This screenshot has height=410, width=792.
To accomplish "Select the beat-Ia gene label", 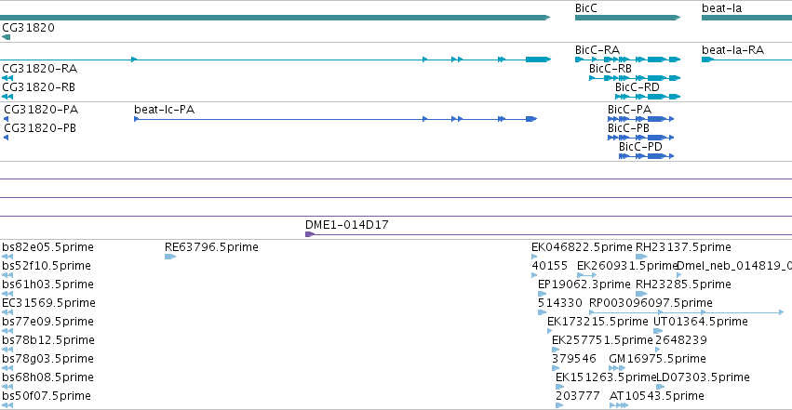I will 722,8.
